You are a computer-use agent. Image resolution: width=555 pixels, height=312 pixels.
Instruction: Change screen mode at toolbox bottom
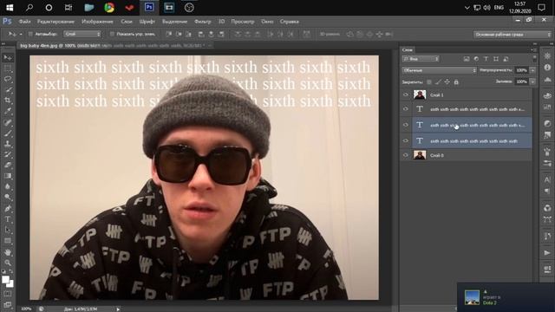[x=8, y=304]
